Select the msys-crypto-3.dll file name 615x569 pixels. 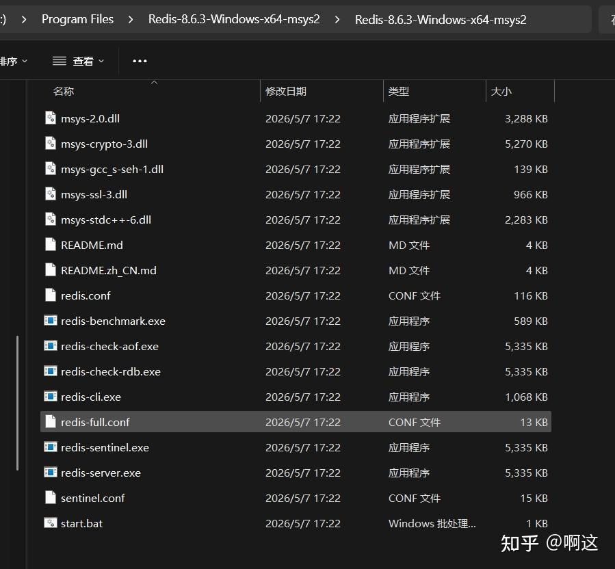[x=105, y=144]
